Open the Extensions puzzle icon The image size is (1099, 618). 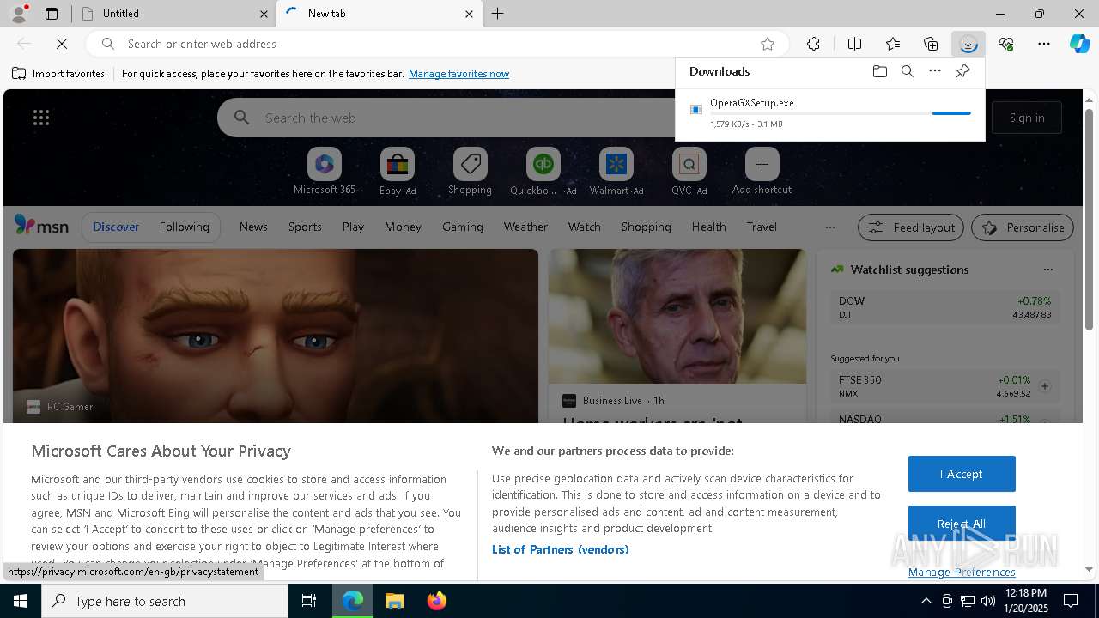coord(813,44)
